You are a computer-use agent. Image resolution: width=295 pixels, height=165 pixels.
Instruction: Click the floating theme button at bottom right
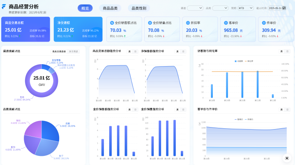click(287, 158)
